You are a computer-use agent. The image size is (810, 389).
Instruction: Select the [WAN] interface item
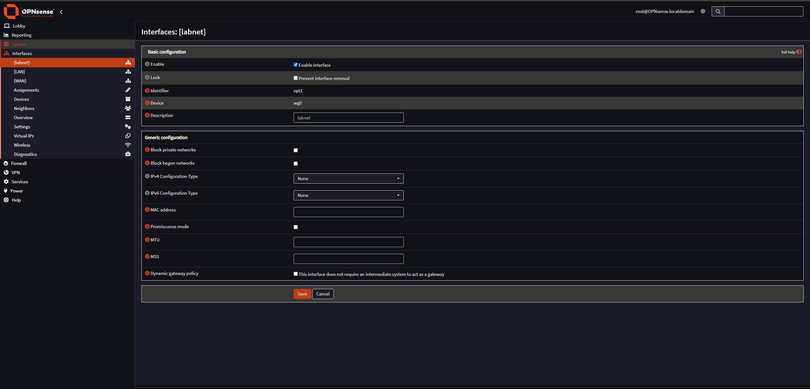20,81
